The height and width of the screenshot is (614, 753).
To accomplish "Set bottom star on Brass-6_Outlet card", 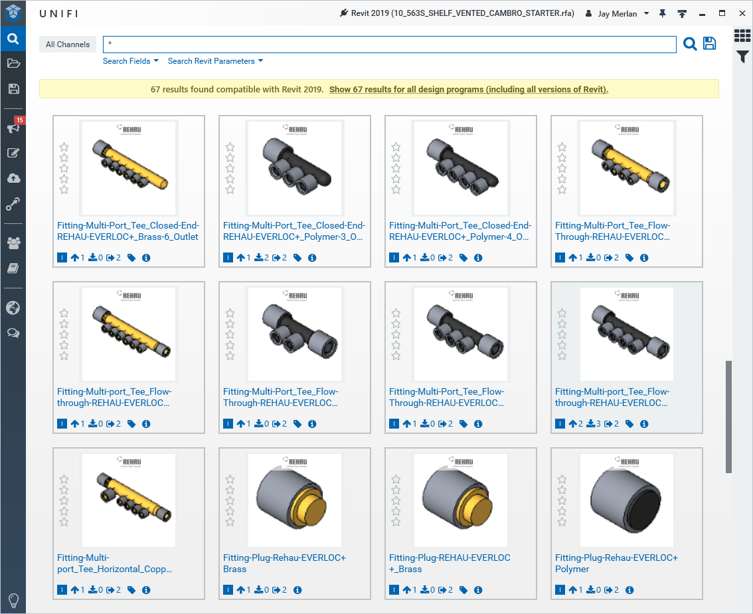I will 64,189.
